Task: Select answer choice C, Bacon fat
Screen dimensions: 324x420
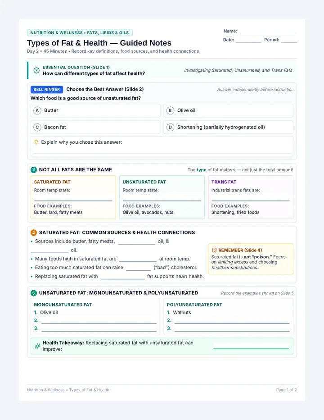Action: (x=95, y=127)
